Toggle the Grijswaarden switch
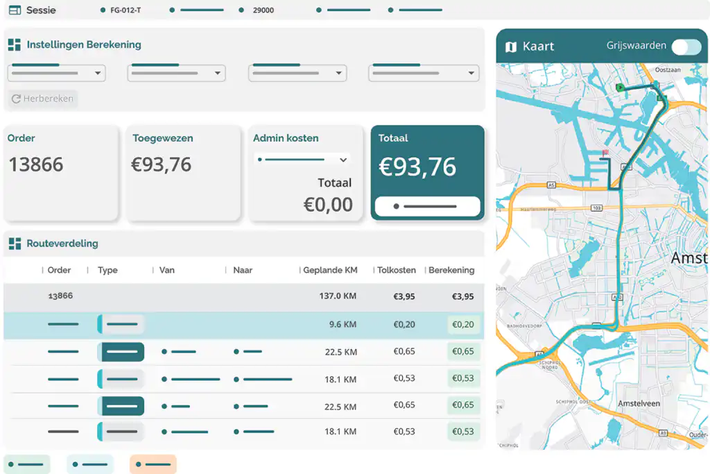 point(686,46)
